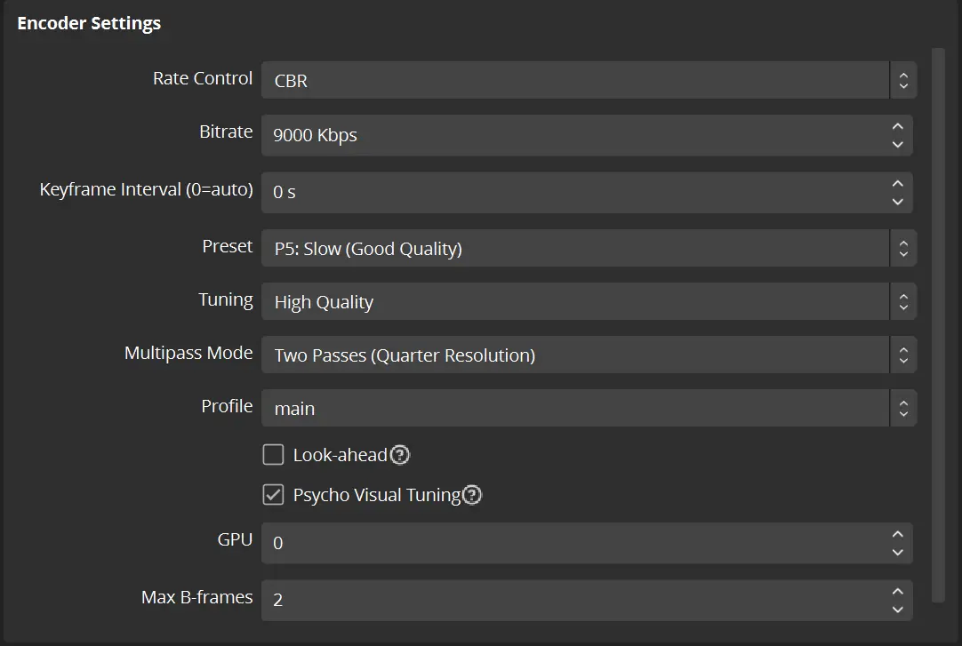Click the Psycho Visual Tuning help icon

(472, 496)
